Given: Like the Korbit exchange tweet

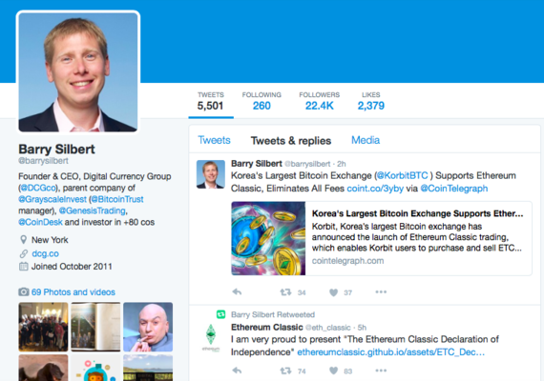Looking at the screenshot, I should 333,292.
